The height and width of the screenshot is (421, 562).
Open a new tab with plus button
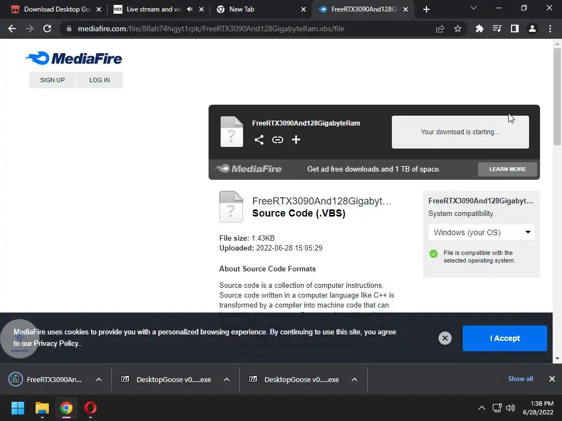426,9
